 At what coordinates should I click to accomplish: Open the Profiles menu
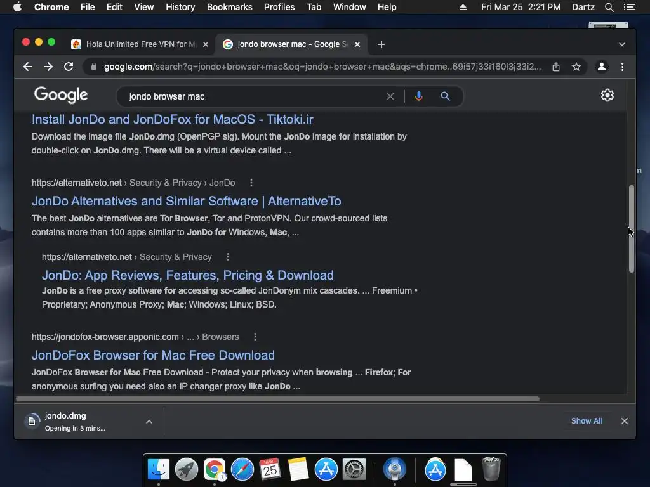pyautogui.click(x=279, y=7)
